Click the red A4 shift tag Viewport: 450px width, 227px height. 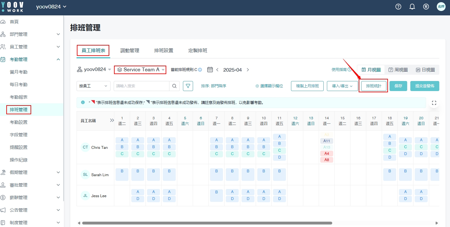pyautogui.click(x=327, y=154)
